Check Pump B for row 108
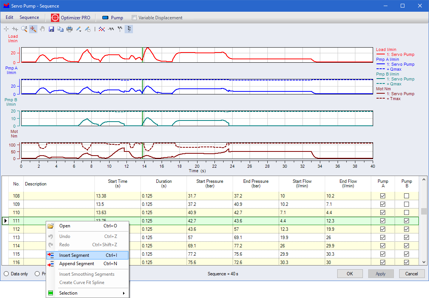The height and width of the screenshot is (298, 429). [x=406, y=196]
